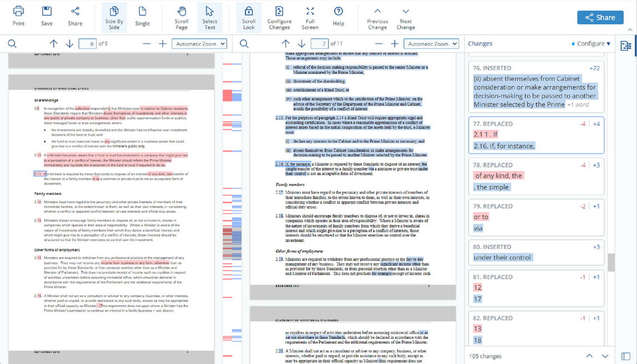Activate Scroll Page mode
Screen dimensions: 637x364
[182, 17]
